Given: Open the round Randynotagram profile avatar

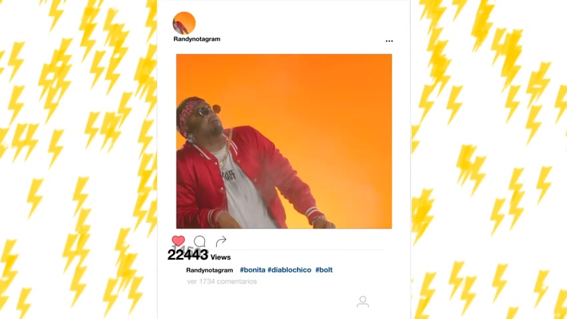Looking at the screenshot, I should click(184, 23).
